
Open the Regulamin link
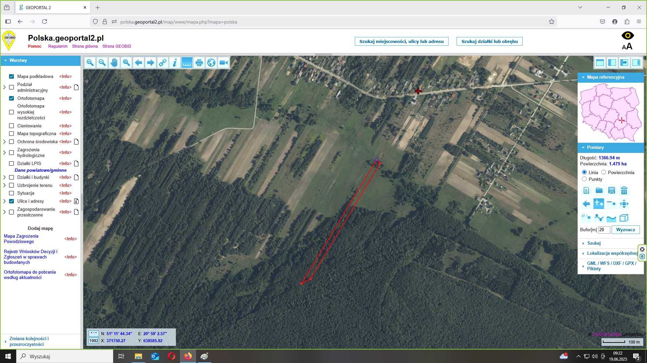pyautogui.click(x=58, y=46)
